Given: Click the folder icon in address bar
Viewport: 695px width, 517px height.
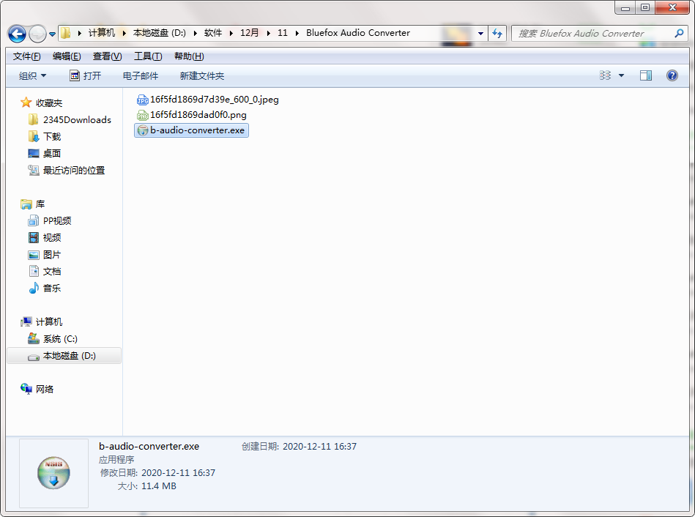Looking at the screenshot, I should (66, 33).
